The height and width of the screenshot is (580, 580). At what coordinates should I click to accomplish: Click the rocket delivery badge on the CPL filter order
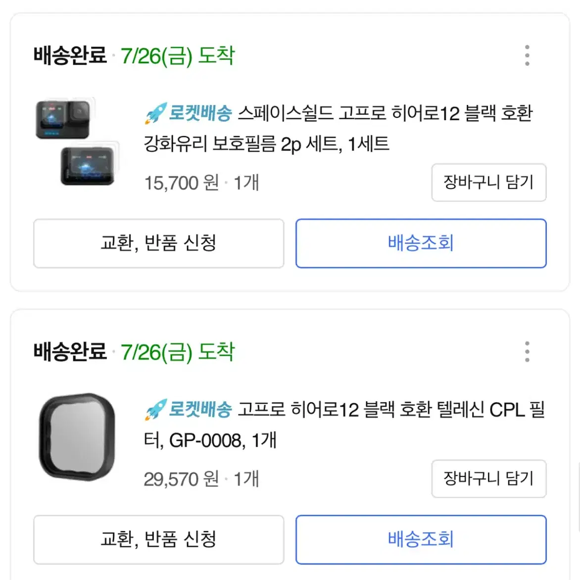point(188,409)
